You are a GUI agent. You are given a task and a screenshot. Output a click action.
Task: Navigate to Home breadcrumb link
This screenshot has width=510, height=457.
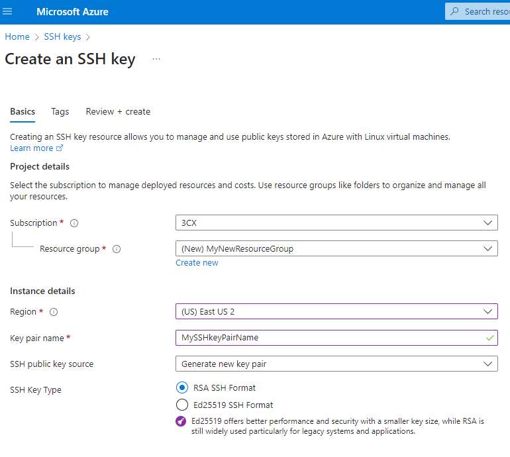coord(17,37)
